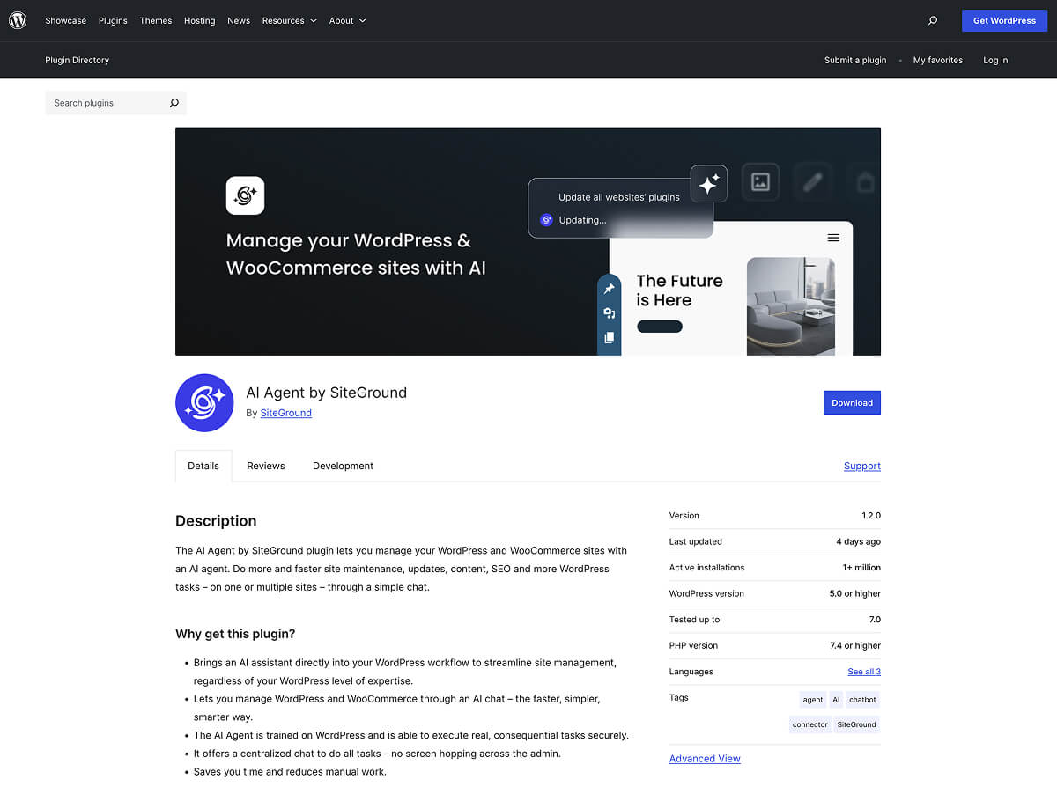
Task: Go to the Plugins menu item
Action: point(113,20)
